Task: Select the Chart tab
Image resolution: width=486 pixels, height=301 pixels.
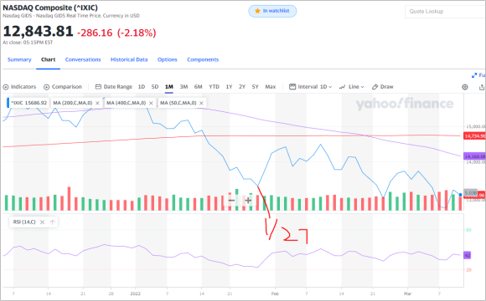Action: [48, 59]
